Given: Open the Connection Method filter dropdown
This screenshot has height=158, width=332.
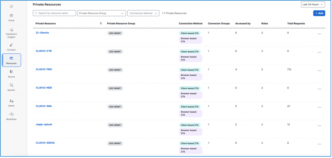Looking at the screenshot, I should pyautogui.click(x=143, y=13).
